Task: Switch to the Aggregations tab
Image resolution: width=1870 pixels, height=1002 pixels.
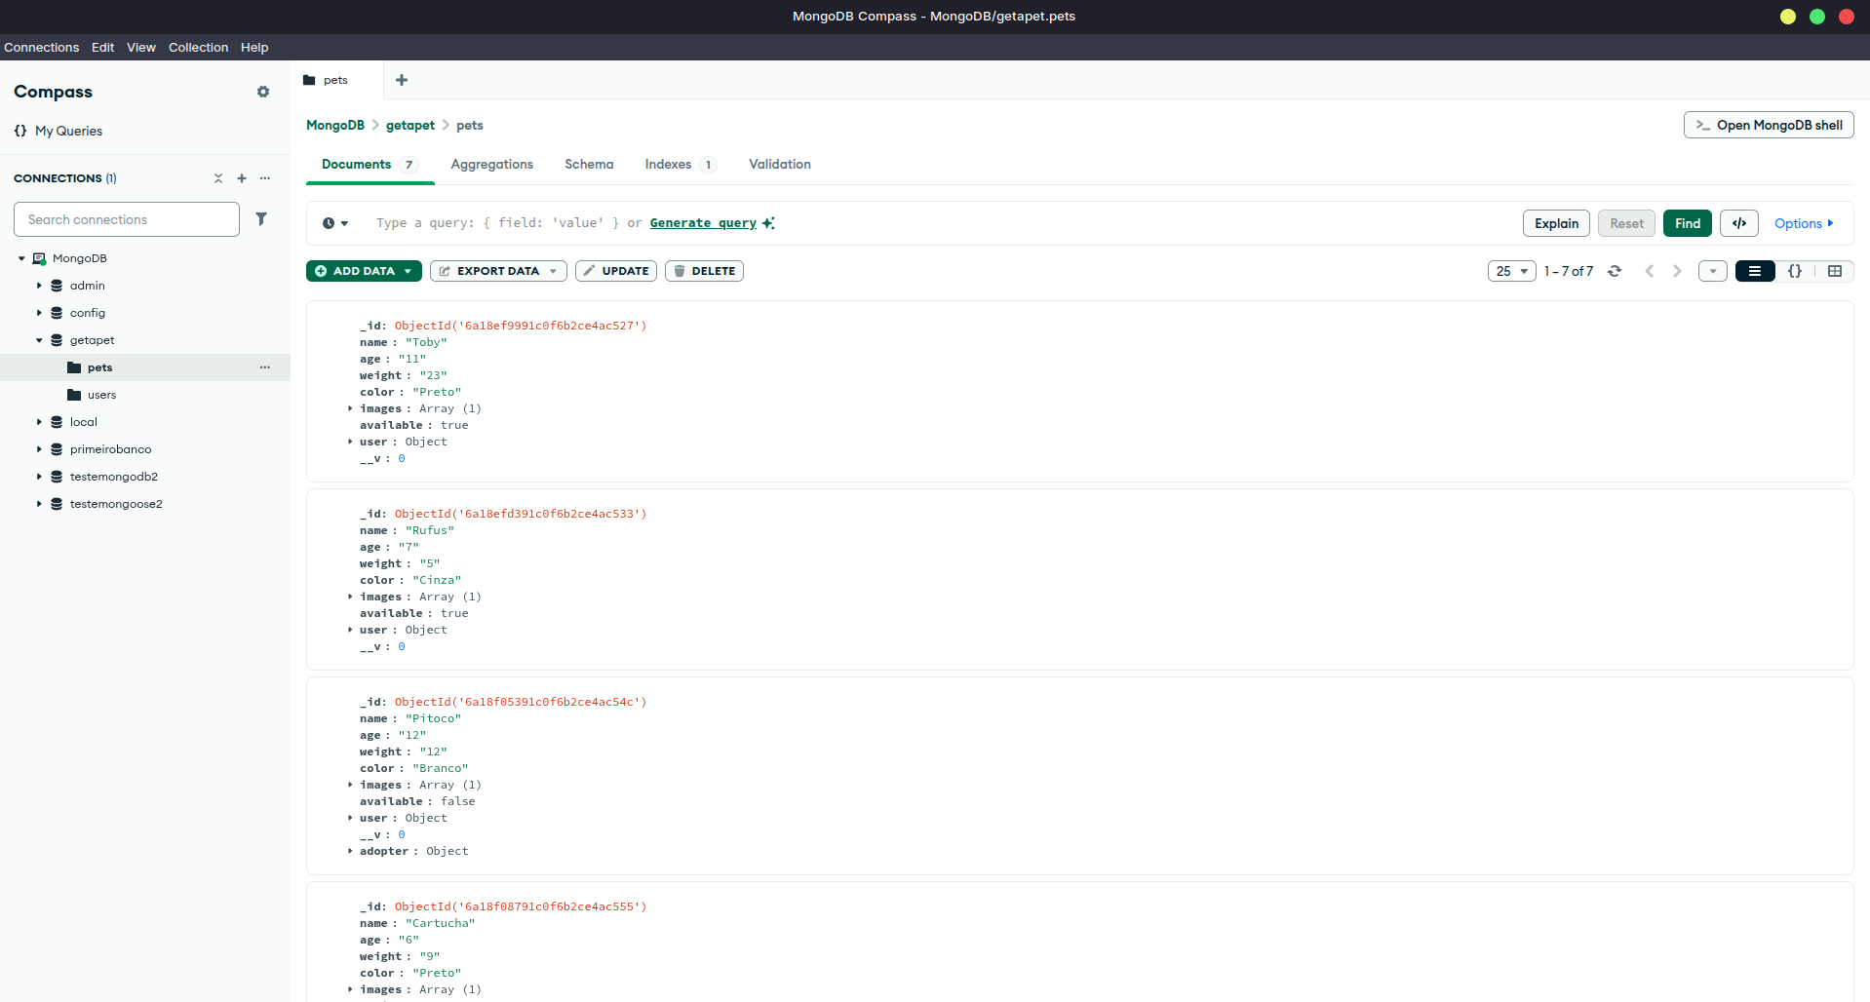Action: (x=491, y=164)
